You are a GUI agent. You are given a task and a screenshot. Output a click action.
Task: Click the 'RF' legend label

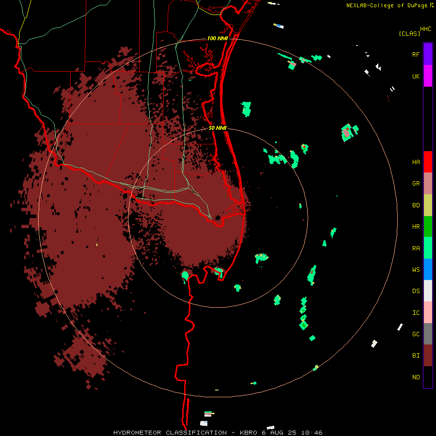click(416, 54)
